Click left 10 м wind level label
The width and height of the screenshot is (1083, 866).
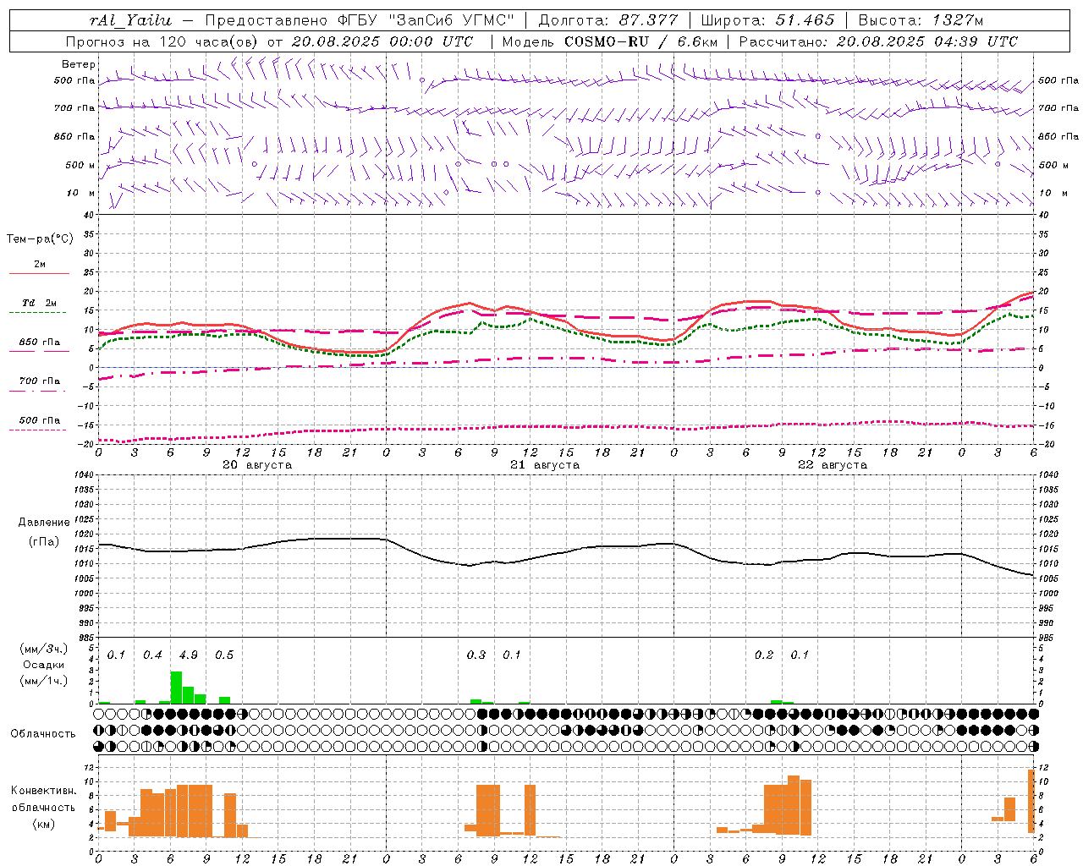[81, 193]
